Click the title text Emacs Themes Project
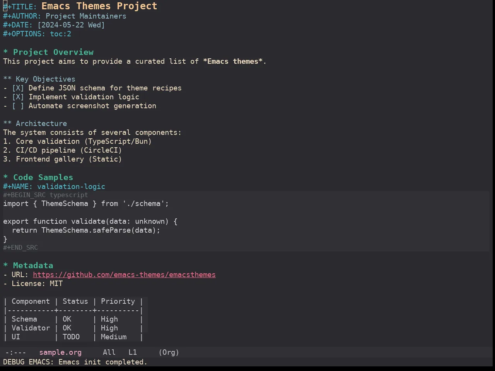The height and width of the screenshot is (371, 495). coord(99,6)
